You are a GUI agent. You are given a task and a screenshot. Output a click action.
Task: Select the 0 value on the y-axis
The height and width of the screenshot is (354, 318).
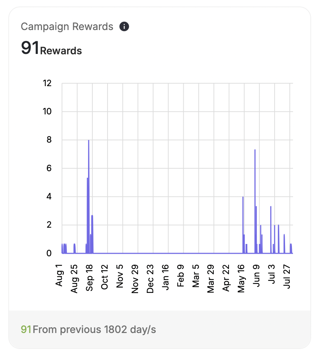49,253
